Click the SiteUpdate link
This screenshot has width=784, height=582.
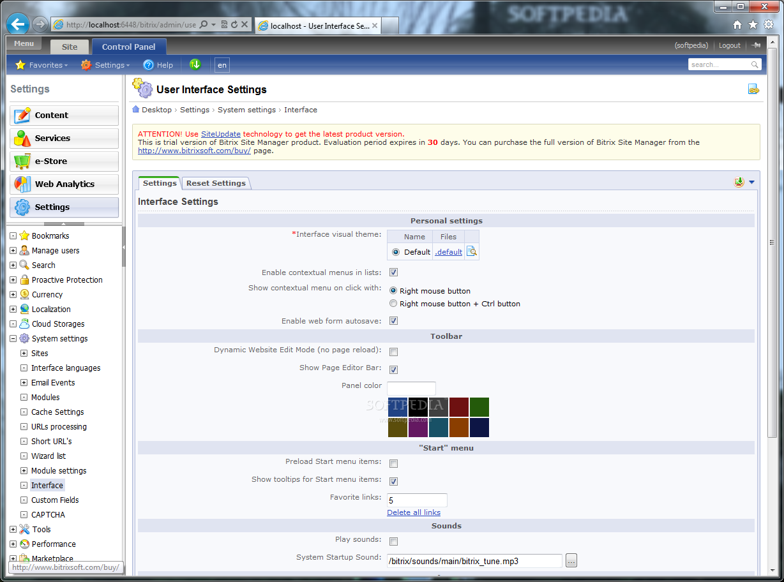click(221, 134)
